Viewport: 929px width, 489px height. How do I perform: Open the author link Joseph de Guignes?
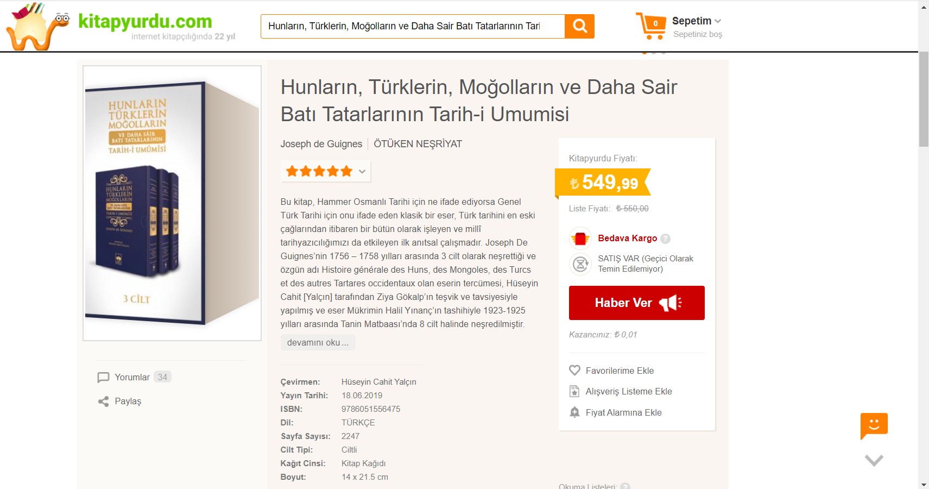click(321, 144)
